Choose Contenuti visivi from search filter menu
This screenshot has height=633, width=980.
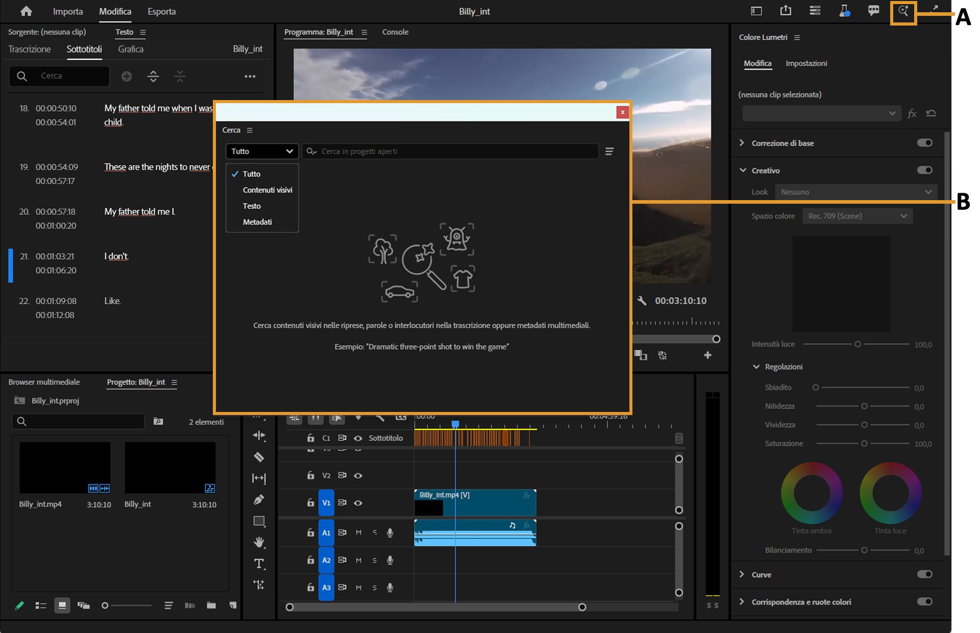(x=267, y=190)
